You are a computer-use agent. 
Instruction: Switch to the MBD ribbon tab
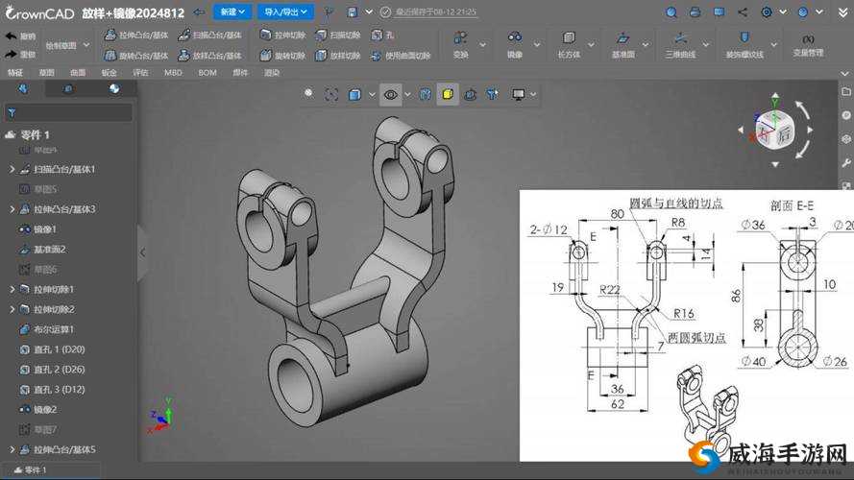click(x=173, y=72)
